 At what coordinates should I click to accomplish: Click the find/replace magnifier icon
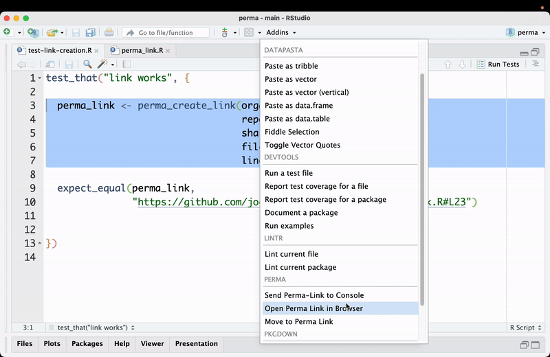pyautogui.click(x=87, y=64)
